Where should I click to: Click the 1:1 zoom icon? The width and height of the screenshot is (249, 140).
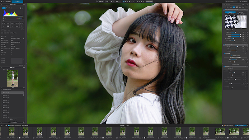coord(114,2)
